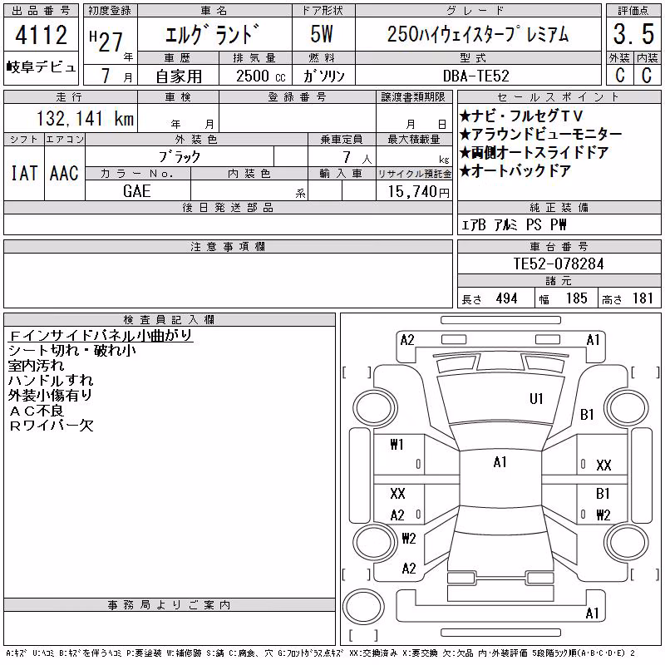Click the exterior color ブラック
Image resolution: width=665 pixels, height=665 pixels.
tap(180, 157)
